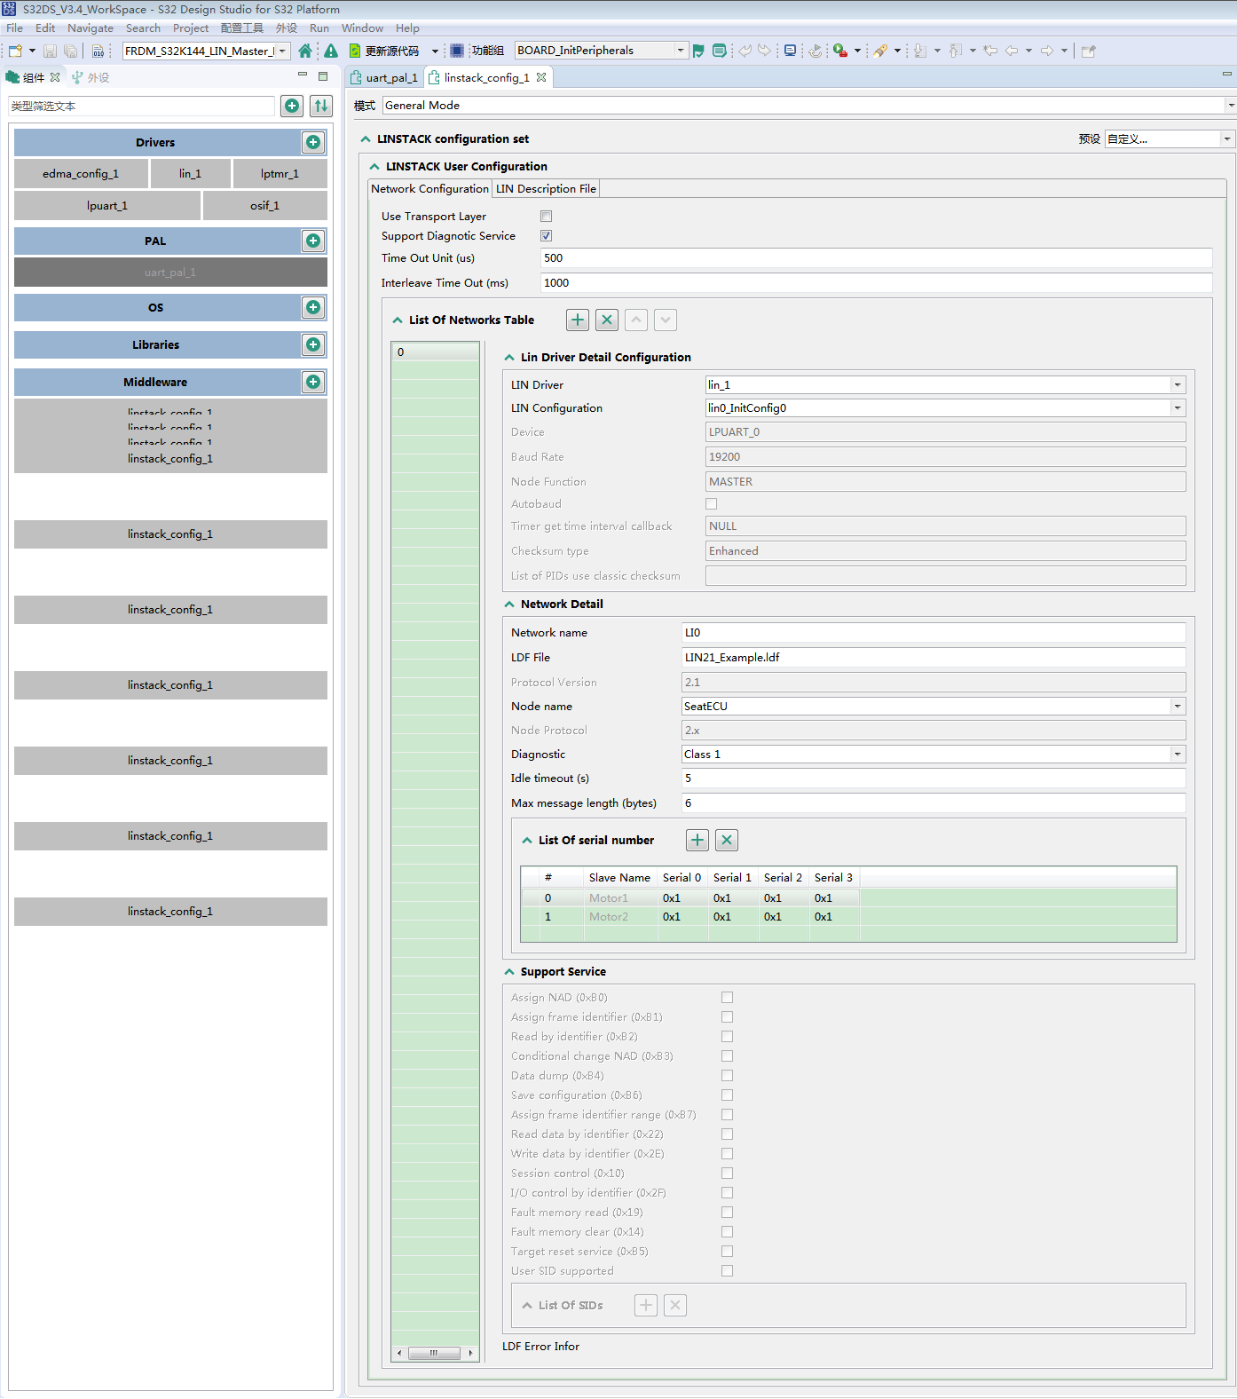Add a new Drivers component
This screenshot has height=1399, width=1237.
(313, 142)
